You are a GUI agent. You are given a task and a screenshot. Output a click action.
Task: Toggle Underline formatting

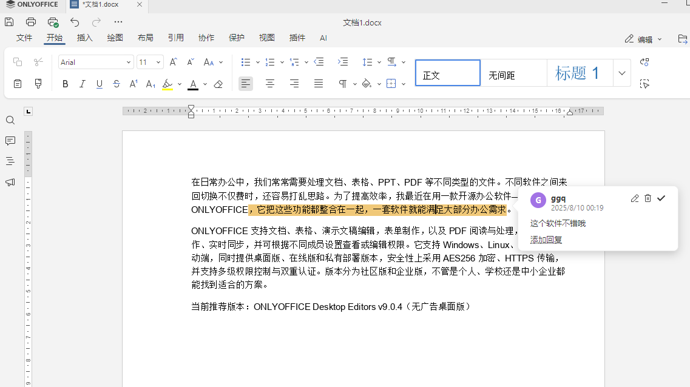pos(100,84)
